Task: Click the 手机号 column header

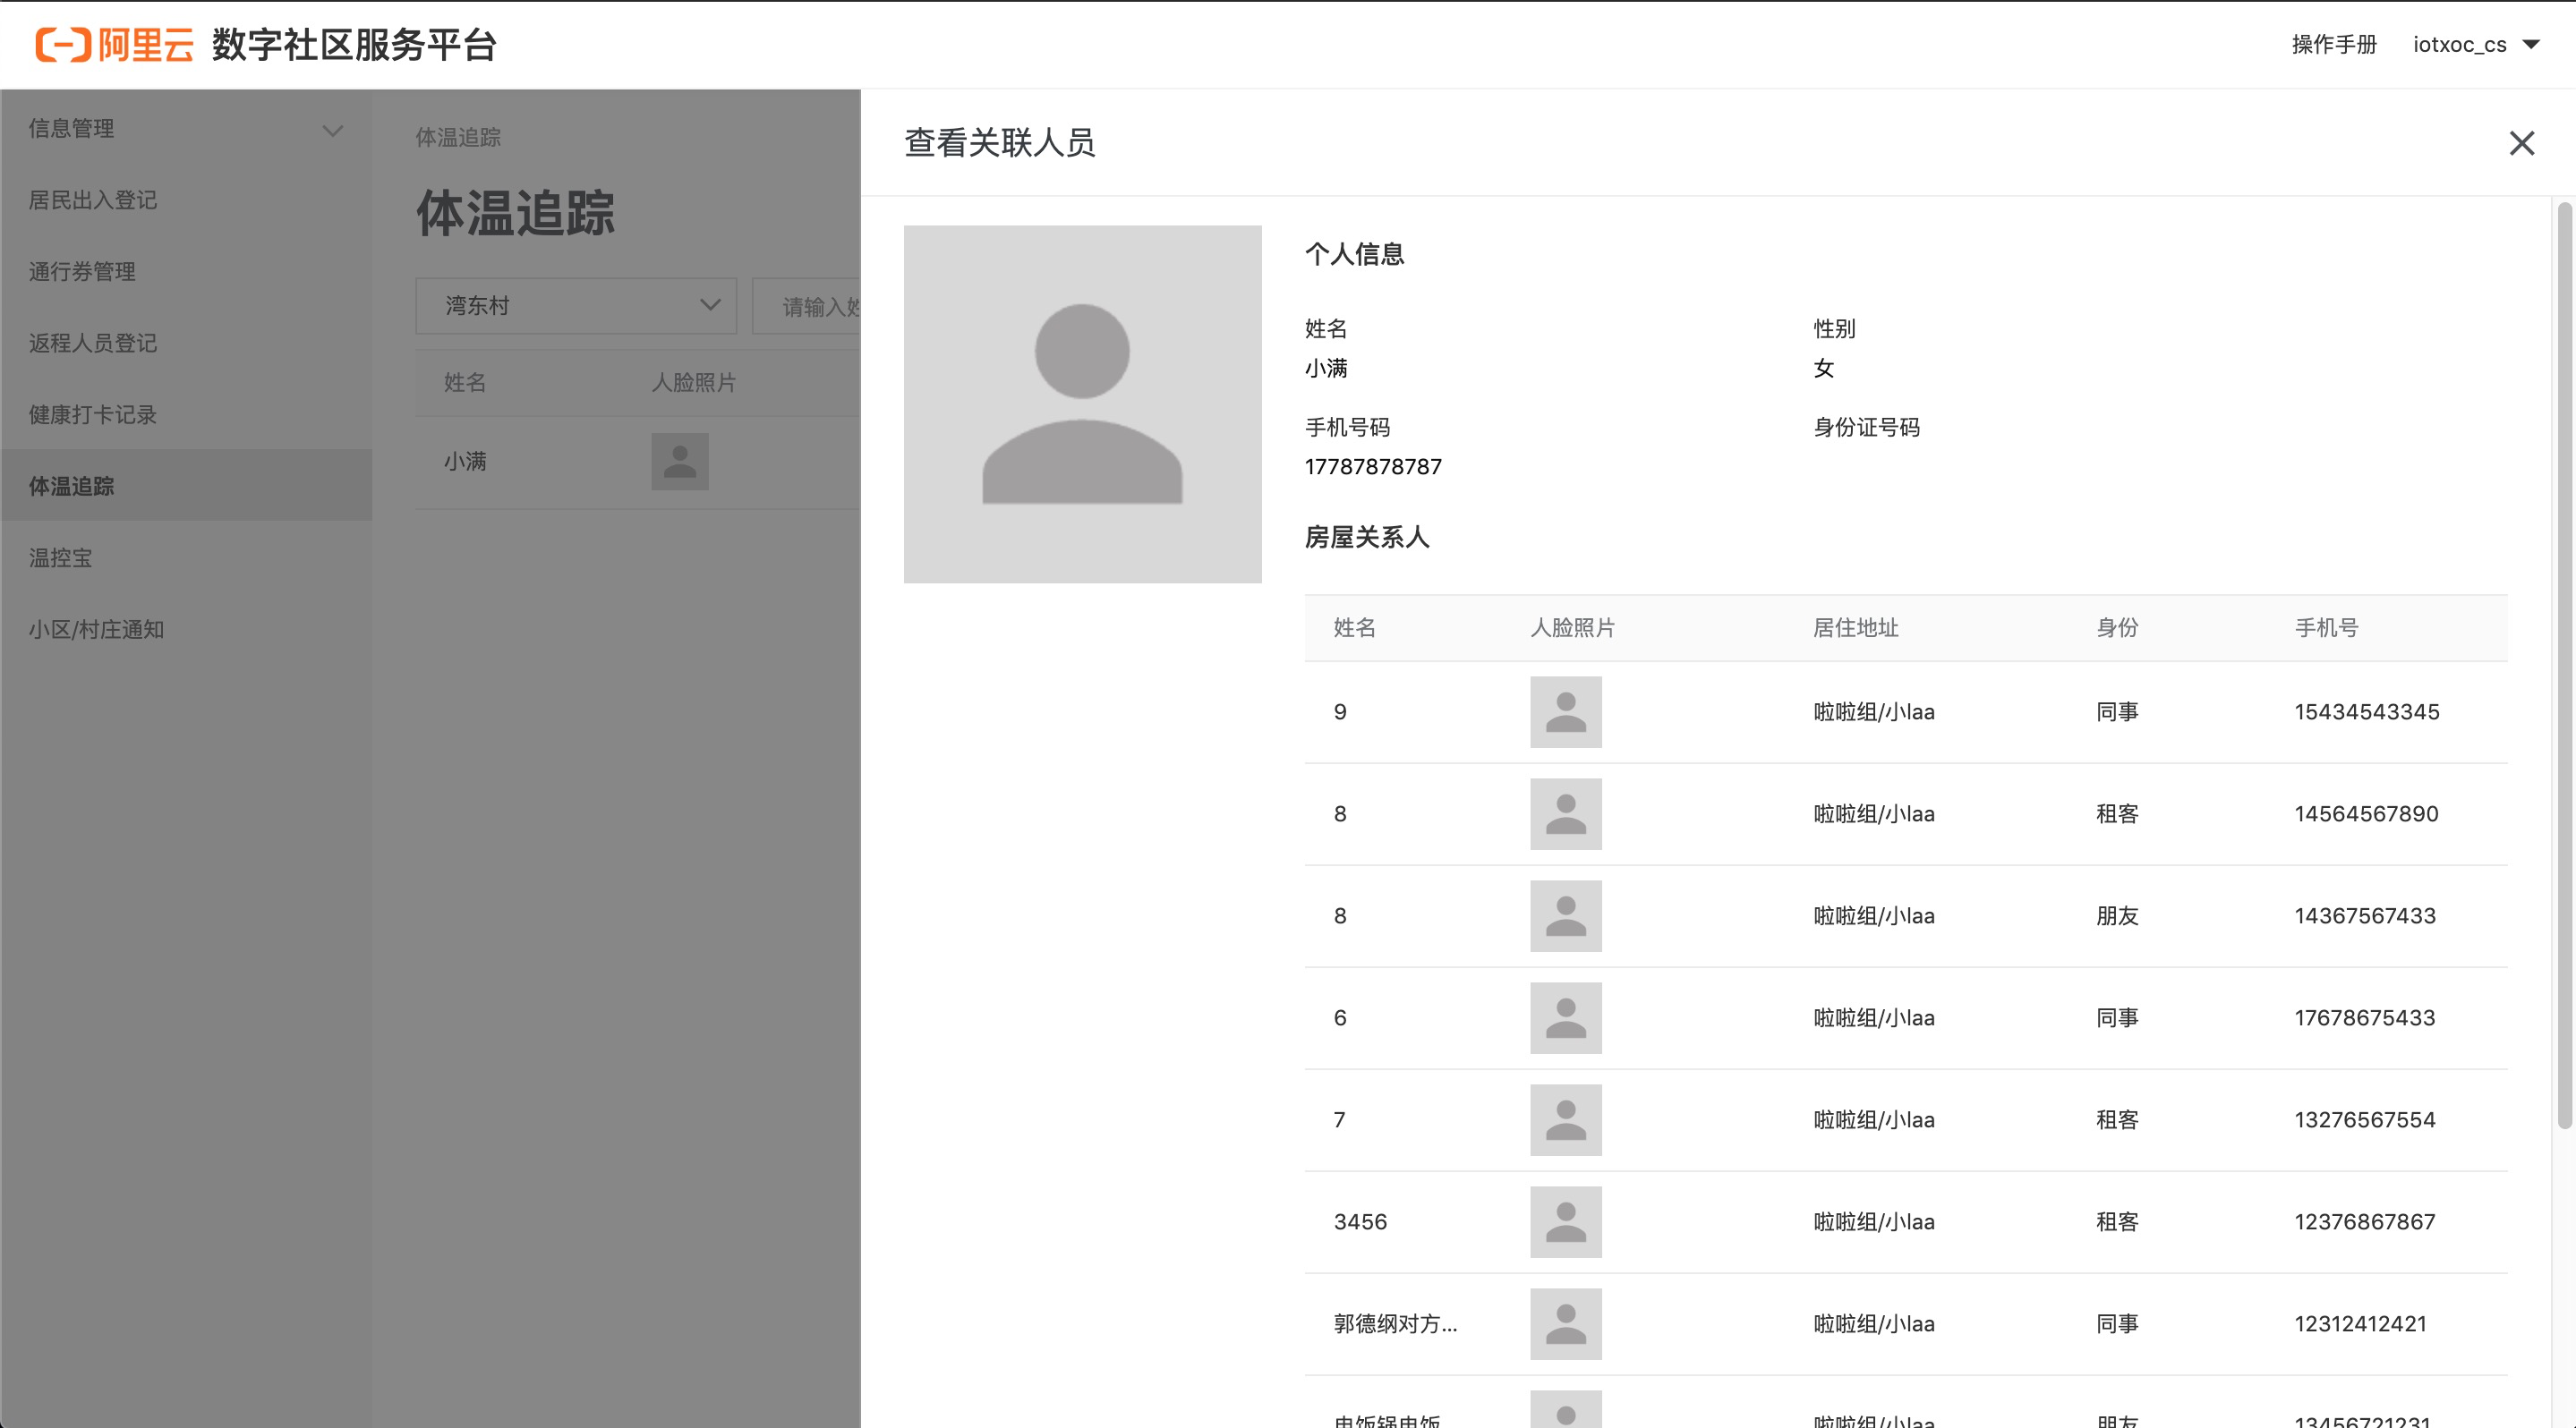Action: (2326, 629)
